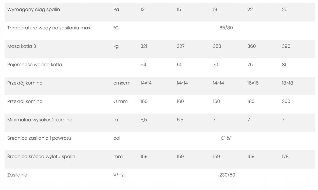The image size is (318, 190).
Task: Select the boiler mass value 396
Action: click(286, 46)
